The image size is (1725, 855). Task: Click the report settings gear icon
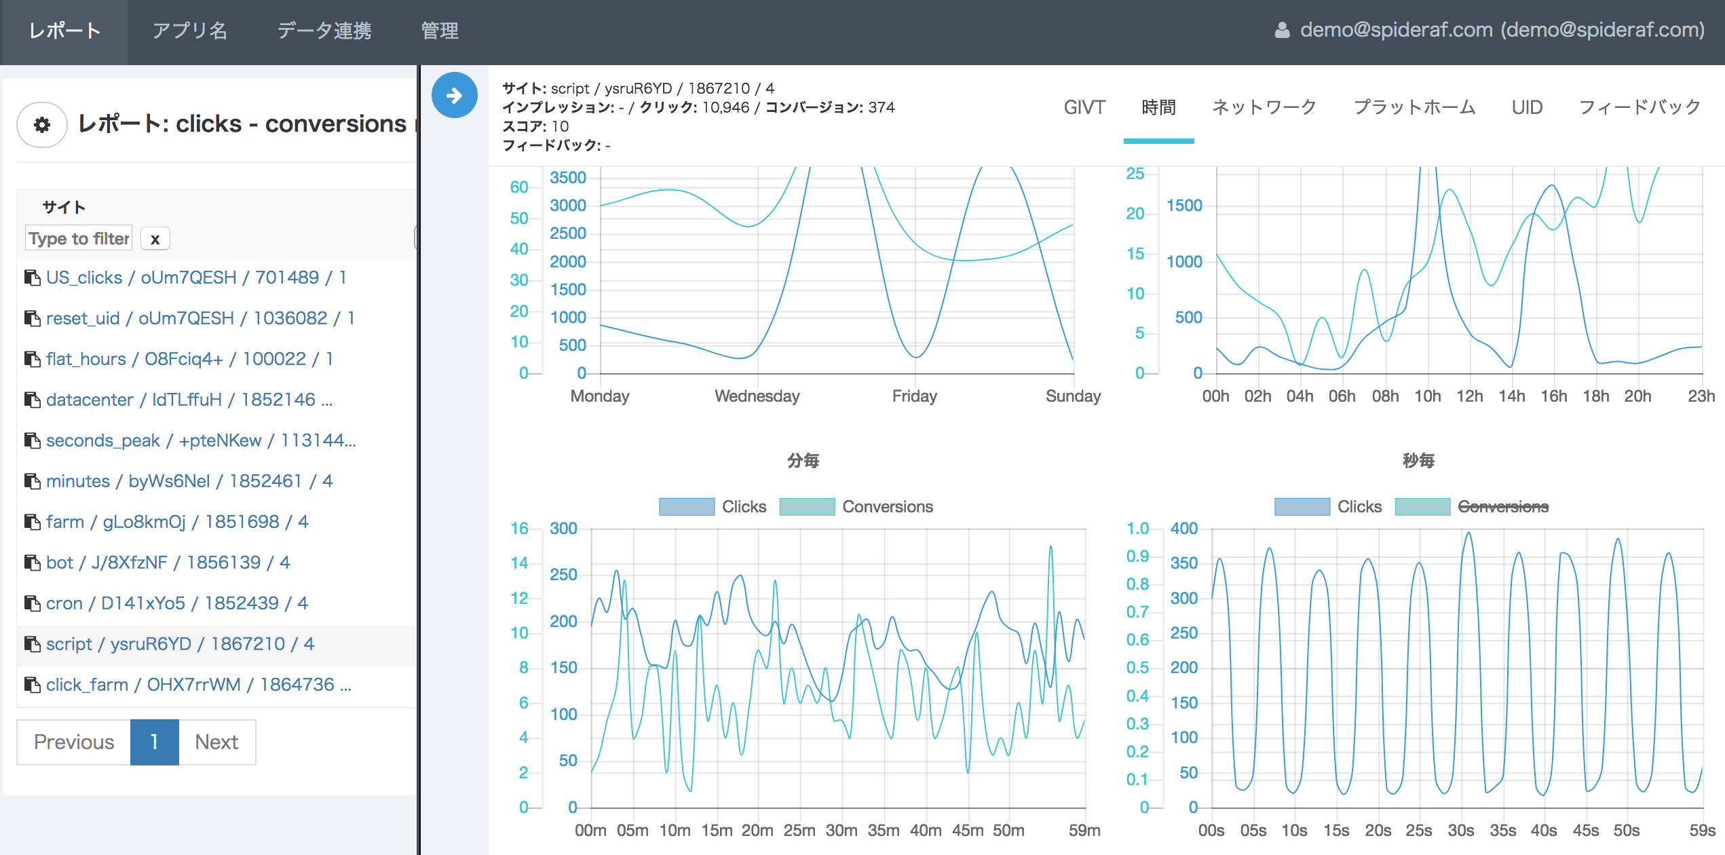[41, 125]
